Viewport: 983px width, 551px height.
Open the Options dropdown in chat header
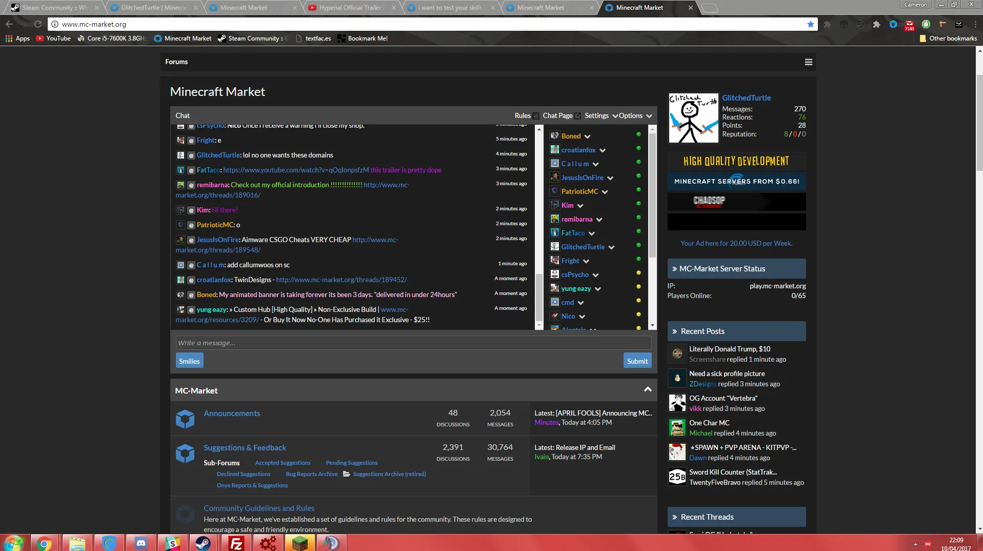pyautogui.click(x=635, y=116)
